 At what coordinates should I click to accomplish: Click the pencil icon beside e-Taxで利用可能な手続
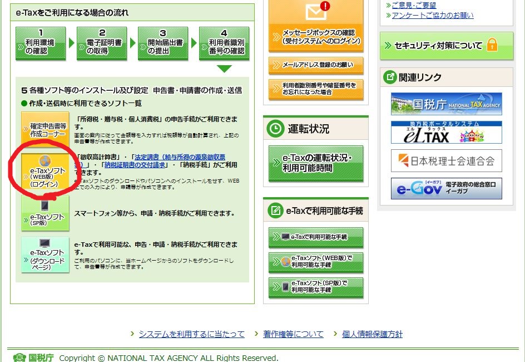[275, 211]
